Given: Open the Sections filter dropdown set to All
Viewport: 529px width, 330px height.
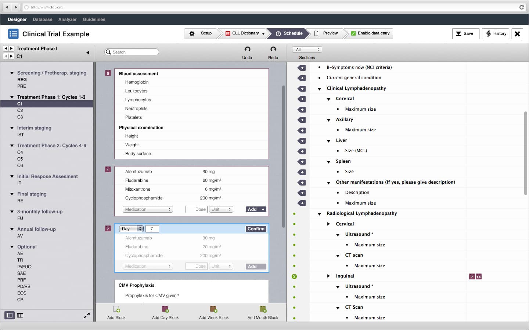Looking at the screenshot, I should pos(307,49).
